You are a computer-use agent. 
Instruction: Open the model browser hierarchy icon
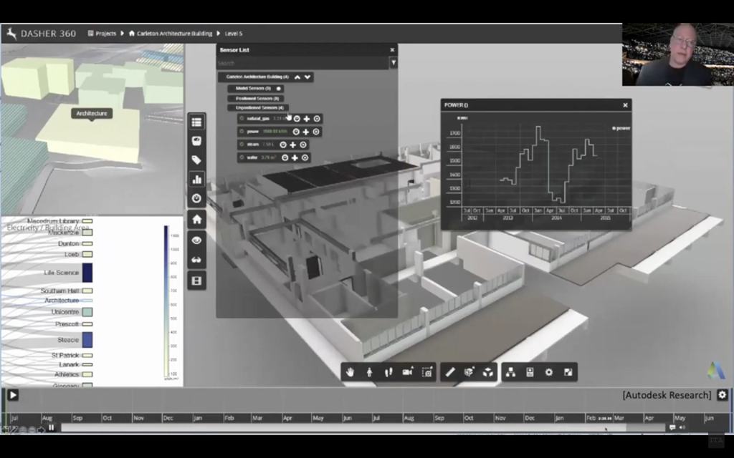tap(510, 372)
